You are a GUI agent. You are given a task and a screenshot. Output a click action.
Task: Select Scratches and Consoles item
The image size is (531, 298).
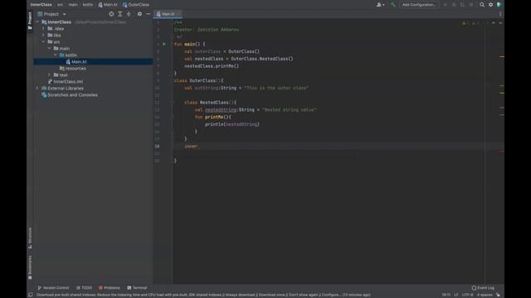click(x=70, y=95)
